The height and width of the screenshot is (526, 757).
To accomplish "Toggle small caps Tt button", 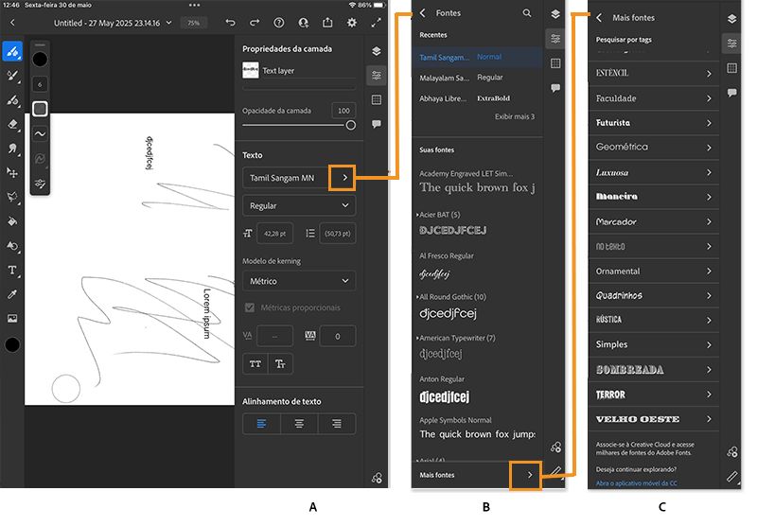I will [280, 364].
